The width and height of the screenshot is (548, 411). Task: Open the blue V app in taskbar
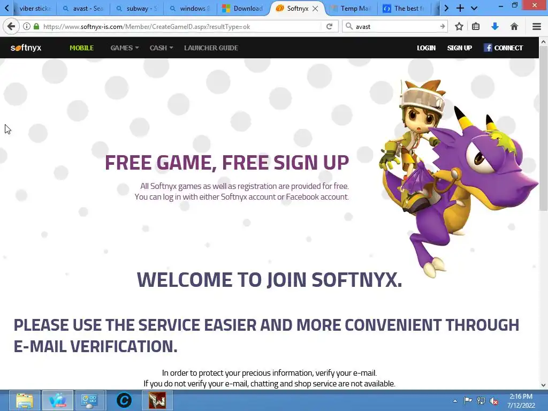(58, 400)
